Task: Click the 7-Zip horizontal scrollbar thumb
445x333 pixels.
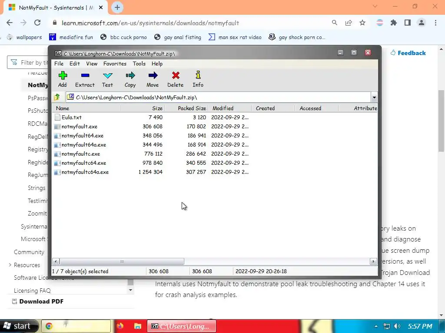Action: (x=122, y=261)
